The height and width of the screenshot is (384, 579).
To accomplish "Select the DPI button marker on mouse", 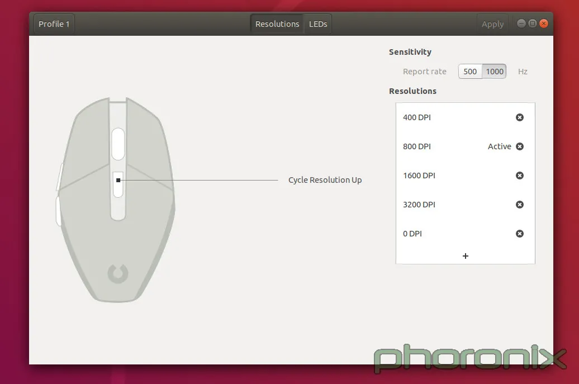I will tap(118, 180).
